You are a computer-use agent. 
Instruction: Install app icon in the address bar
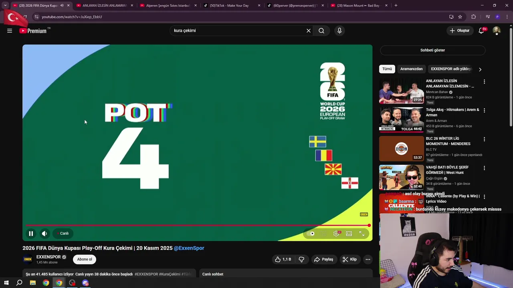click(451, 17)
